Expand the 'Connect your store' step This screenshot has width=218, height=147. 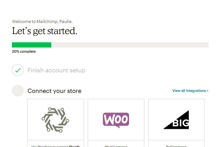click(54, 91)
